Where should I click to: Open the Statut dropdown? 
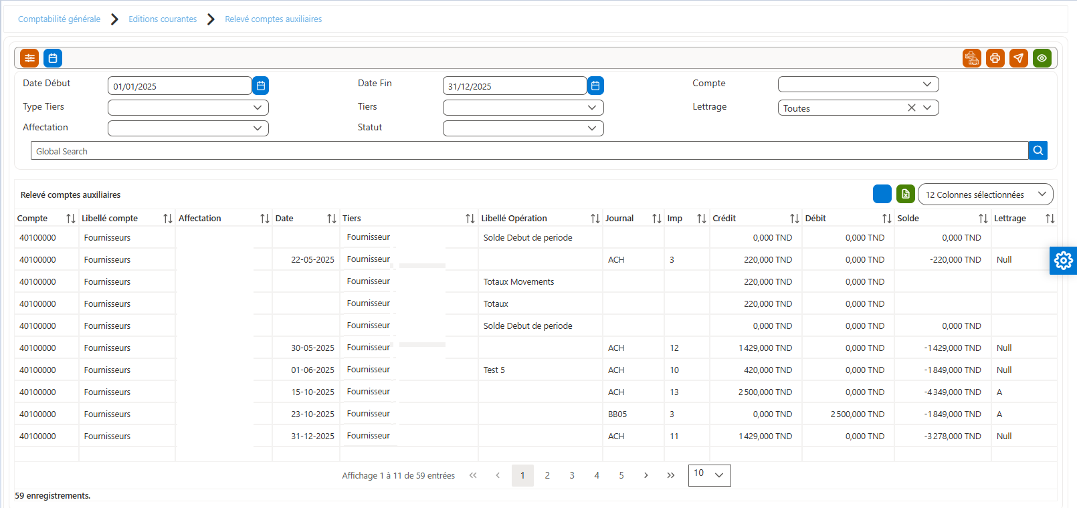pos(523,128)
